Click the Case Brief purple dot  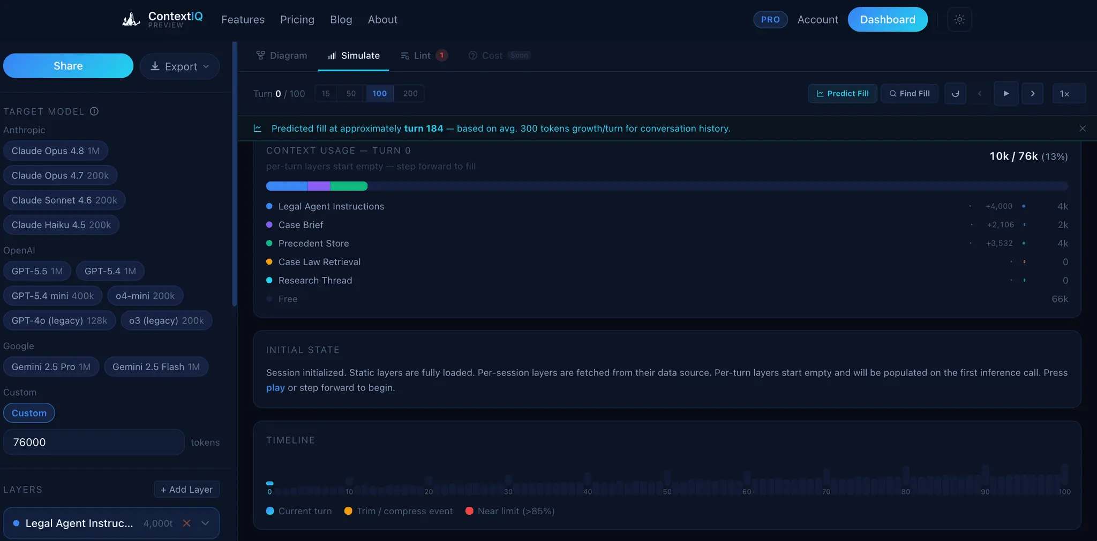tap(269, 225)
